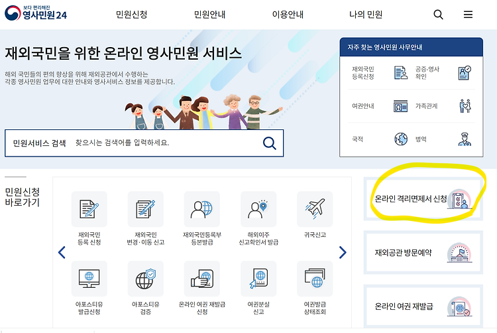Click the 병역 soldier icon
This screenshot has height=333, width=497.
point(465,139)
